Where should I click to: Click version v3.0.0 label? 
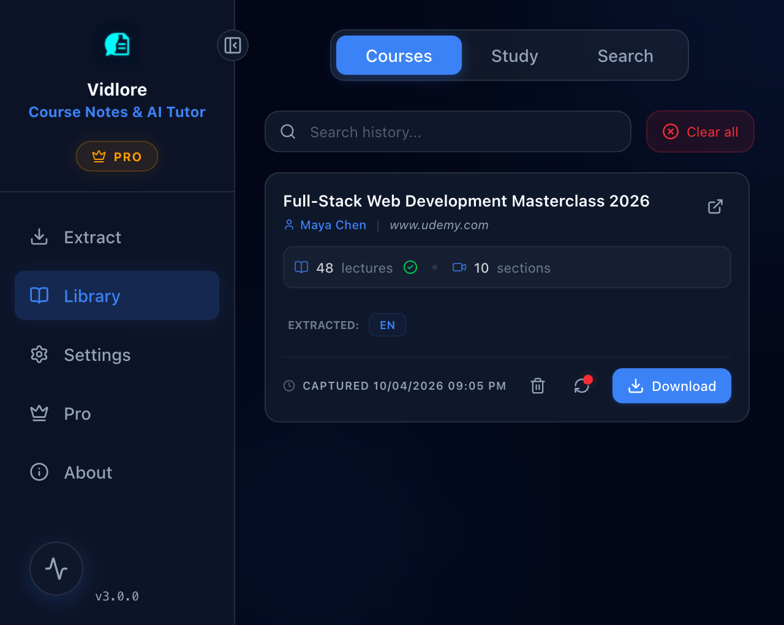117,596
